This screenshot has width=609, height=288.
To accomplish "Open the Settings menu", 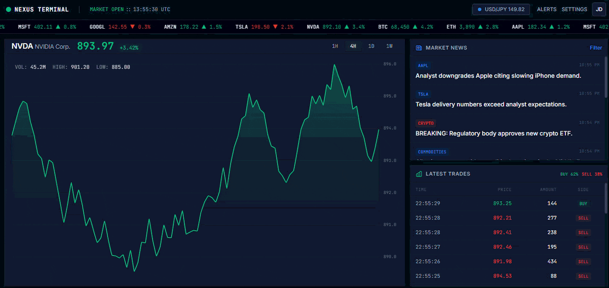I will (574, 9).
